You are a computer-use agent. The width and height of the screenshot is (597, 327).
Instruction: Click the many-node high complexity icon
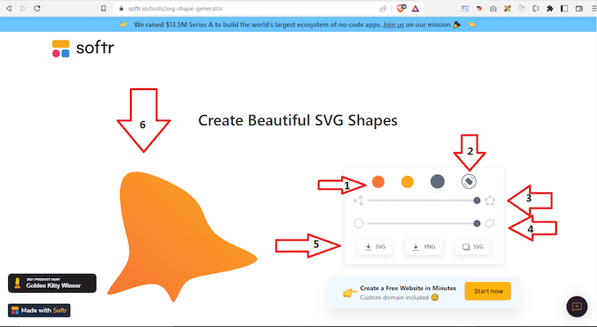[x=490, y=200]
